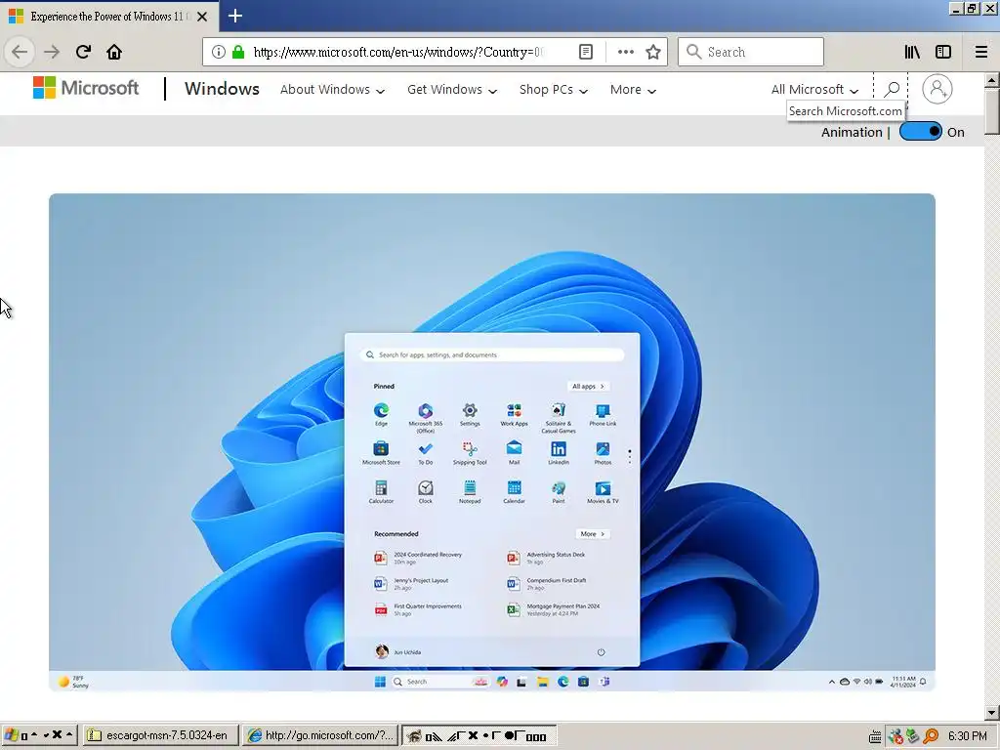This screenshot has height=750, width=1000.
Task: Open the tray keyboard icon
Action: tap(876, 736)
